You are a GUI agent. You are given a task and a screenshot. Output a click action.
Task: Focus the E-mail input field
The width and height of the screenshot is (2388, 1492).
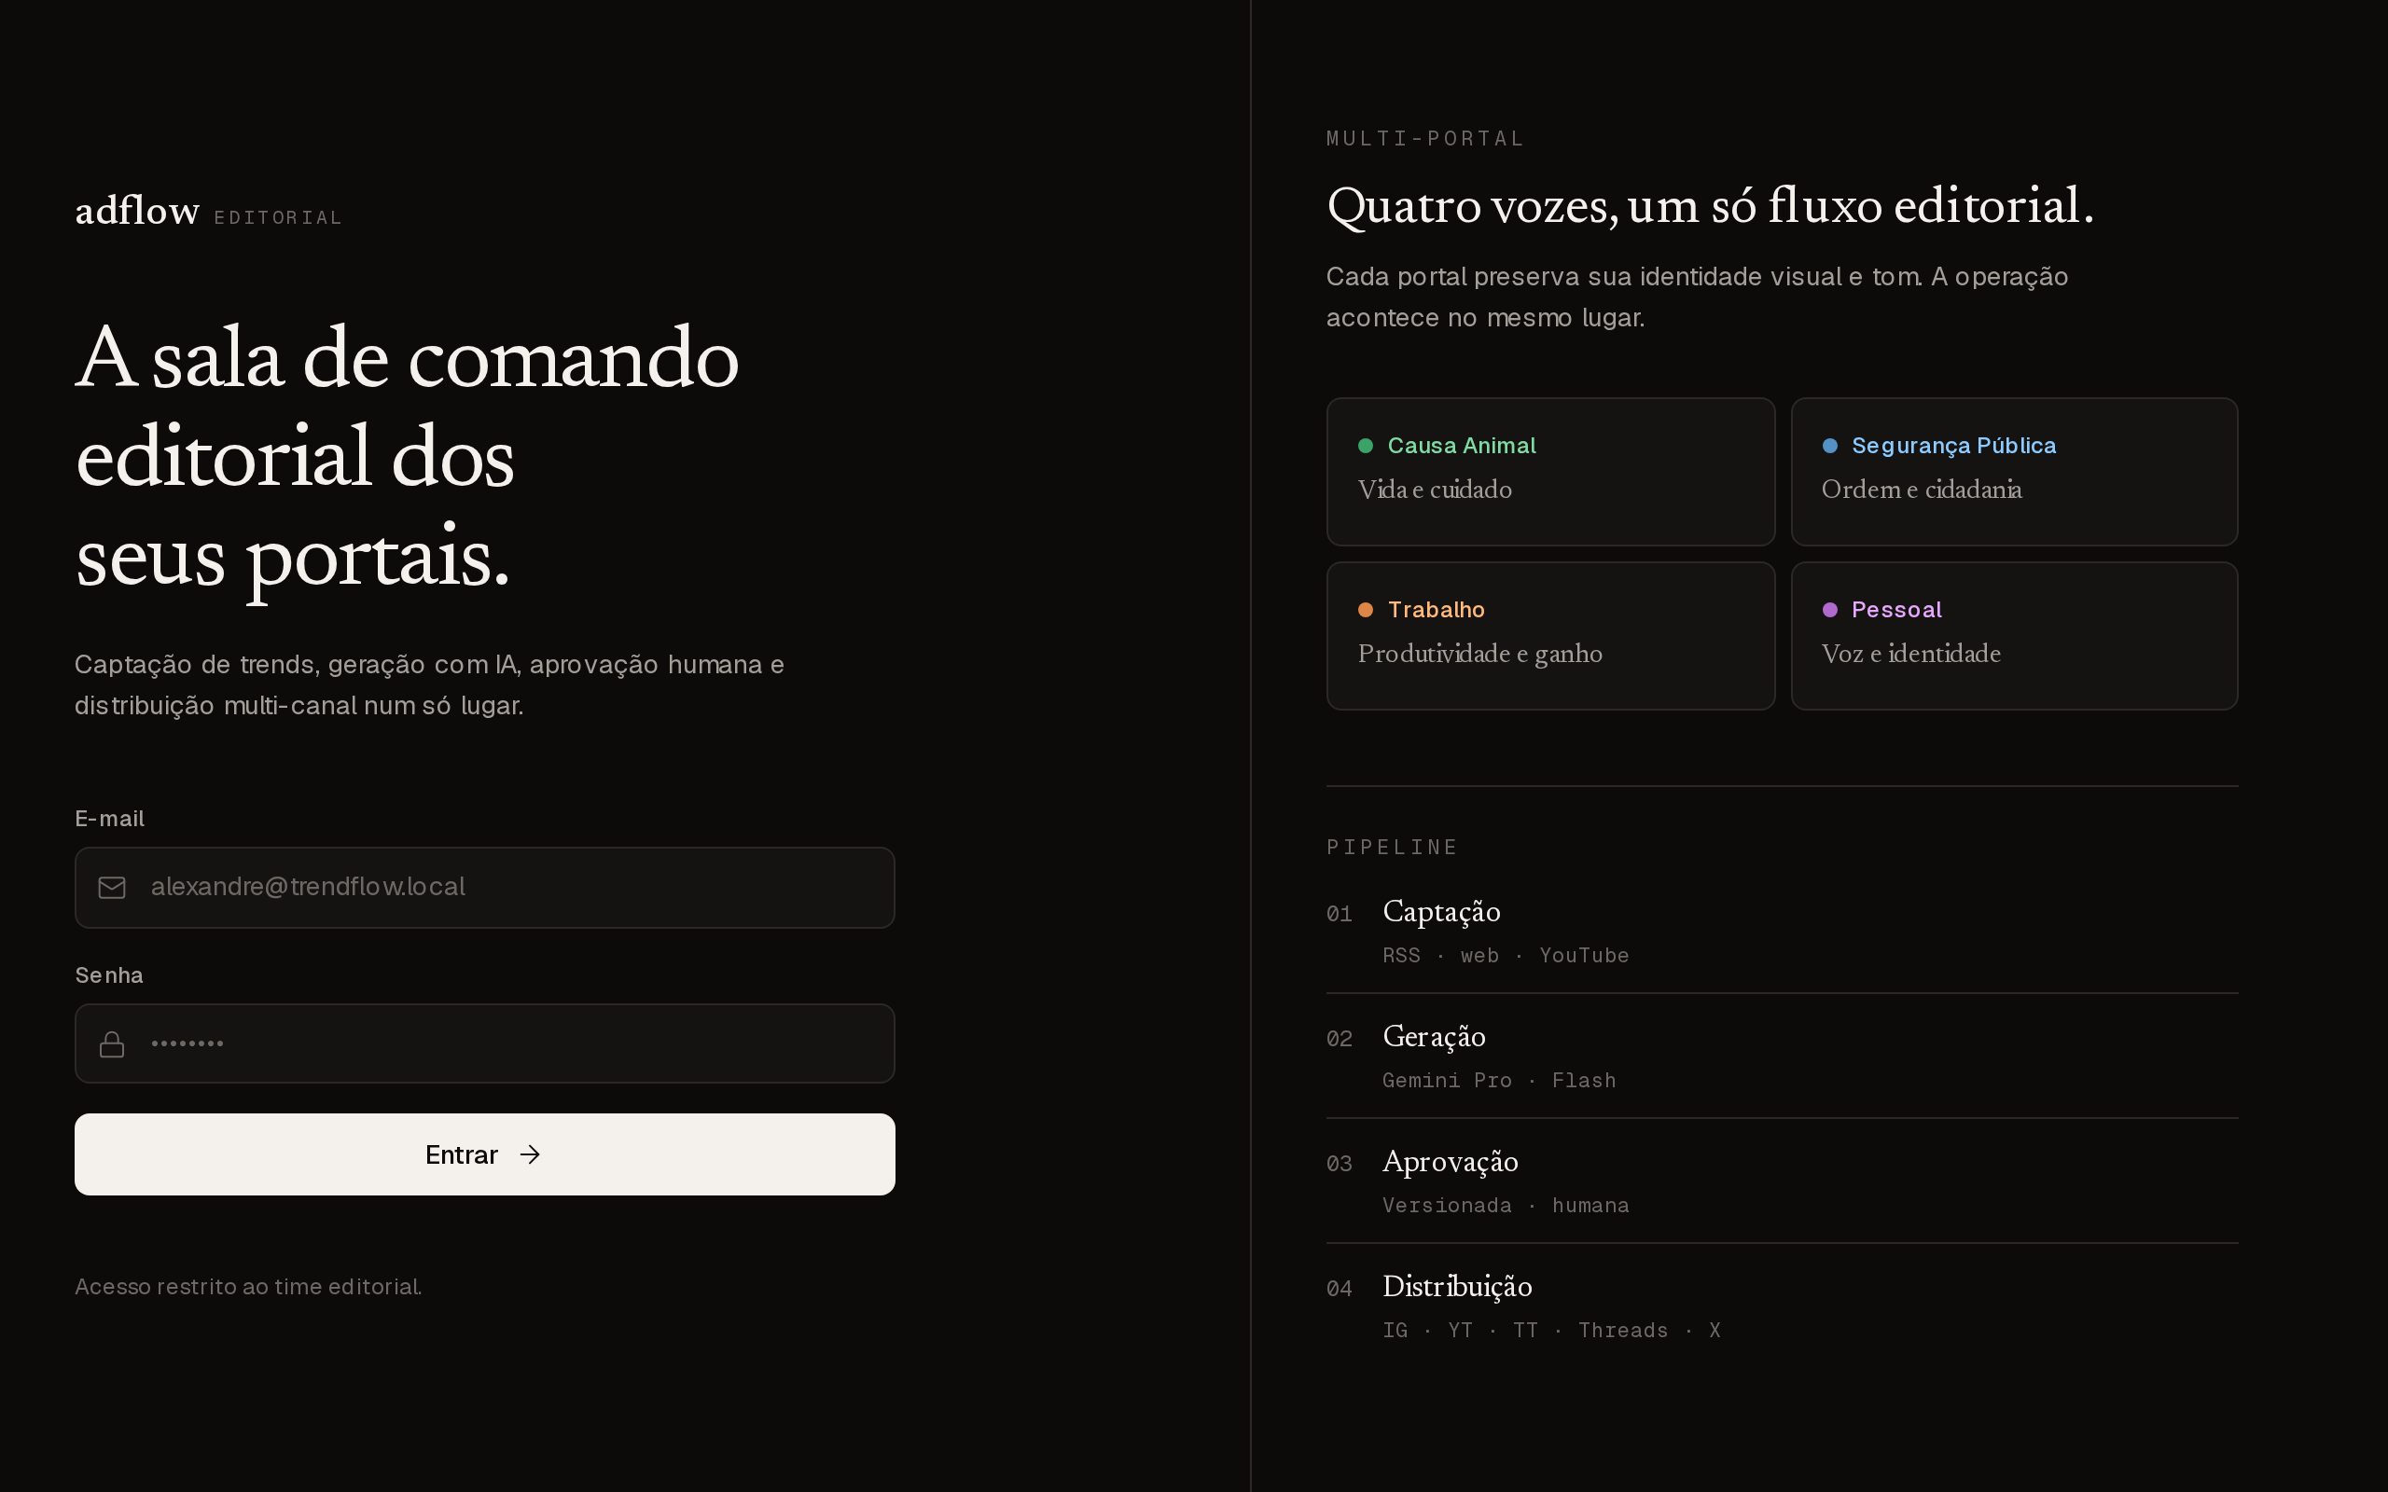[x=484, y=887]
